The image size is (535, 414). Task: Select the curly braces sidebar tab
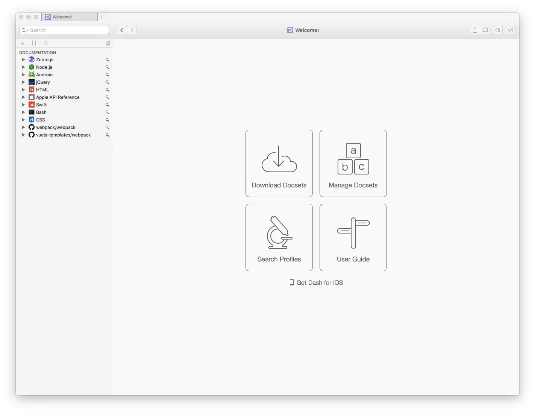pyautogui.click(x=34, y=43)
